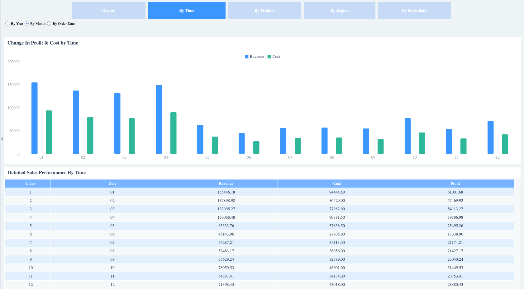
Task: Click the panel resize handle on the left edge
Action: pos(2,139)
